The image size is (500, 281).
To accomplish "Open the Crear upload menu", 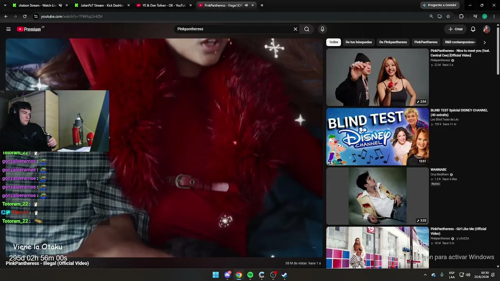I will [455, 29].
